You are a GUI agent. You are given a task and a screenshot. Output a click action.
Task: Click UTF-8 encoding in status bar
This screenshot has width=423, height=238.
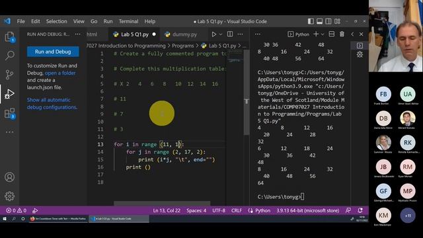click(x=219, y=210)
